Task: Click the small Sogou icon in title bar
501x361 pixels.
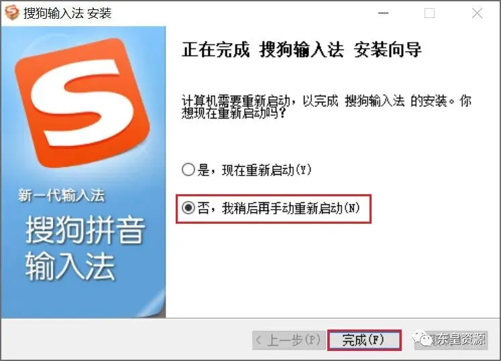Action: click(x=12, y=13)
